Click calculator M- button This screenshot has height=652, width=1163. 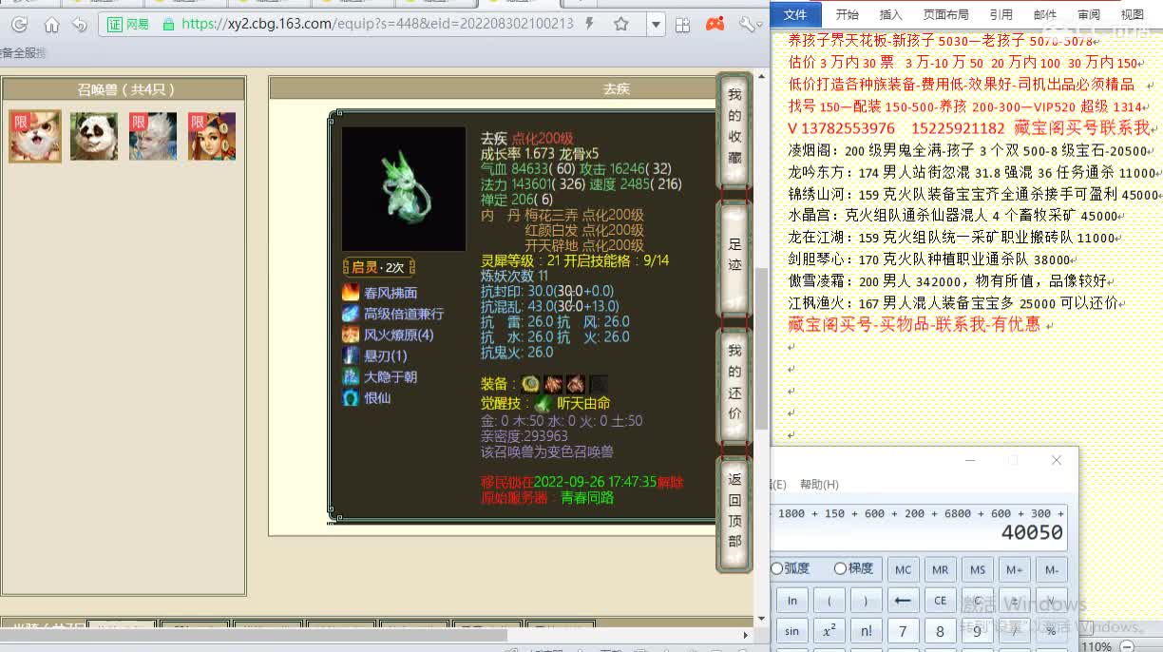pos(1052,570)
